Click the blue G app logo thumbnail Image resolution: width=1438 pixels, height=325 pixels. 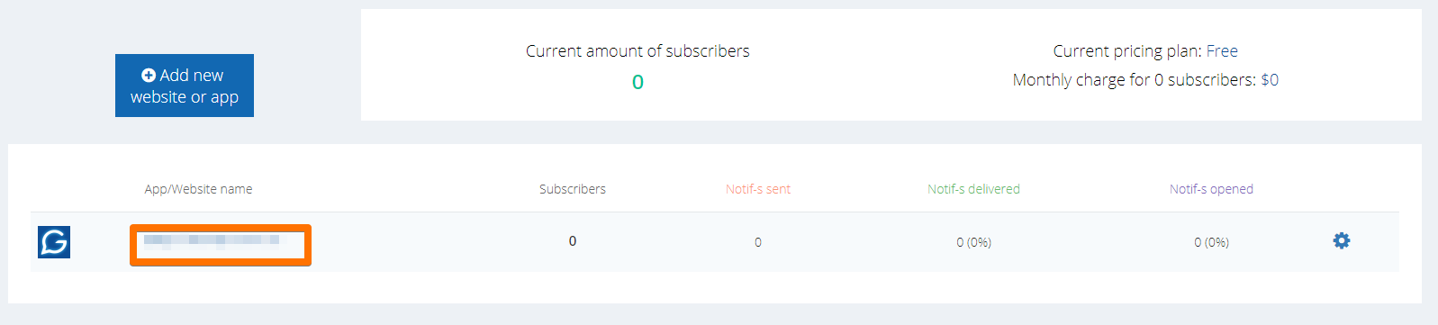[54, 241]
